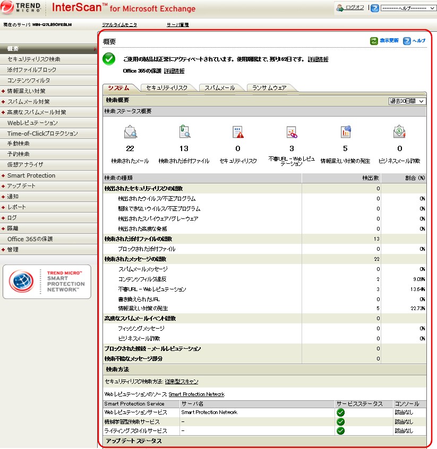
Task: Select the セキュリティリスク warning icon
Action: point(237,132)
